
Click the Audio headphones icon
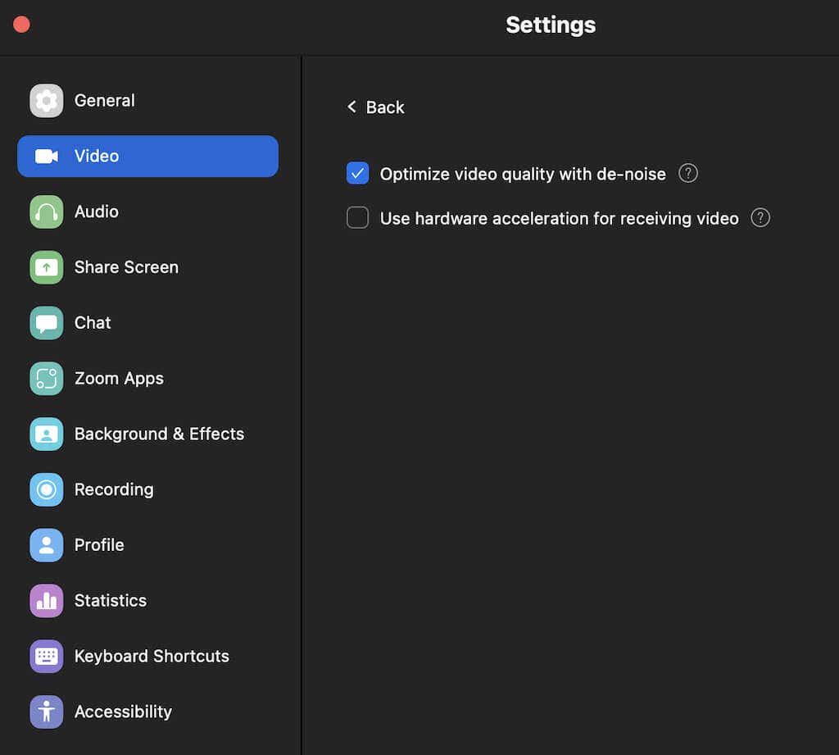tap(46, 211)
